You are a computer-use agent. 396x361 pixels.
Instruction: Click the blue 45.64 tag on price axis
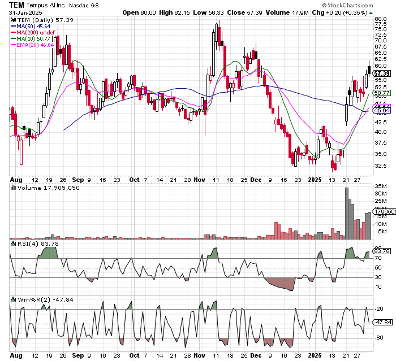382,111
